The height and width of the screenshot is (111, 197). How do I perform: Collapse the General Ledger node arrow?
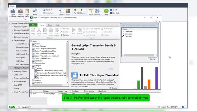point(12,40)
